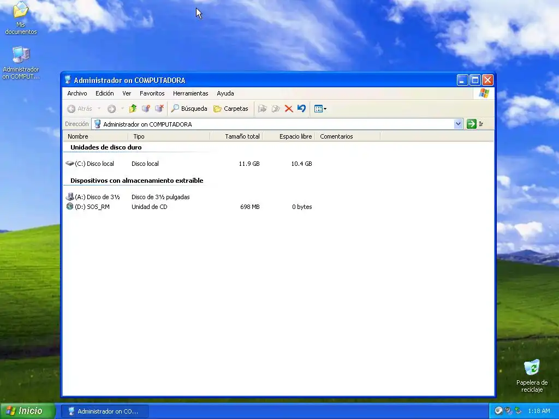559x419 pixels.
Task: Click the Atrás back button
Action: [80, 109]
